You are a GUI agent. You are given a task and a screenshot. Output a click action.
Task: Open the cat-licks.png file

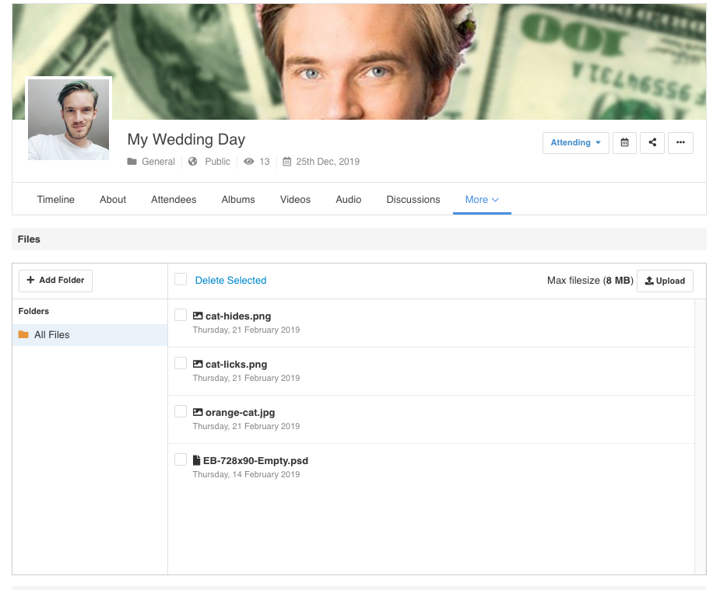point(236,365)
